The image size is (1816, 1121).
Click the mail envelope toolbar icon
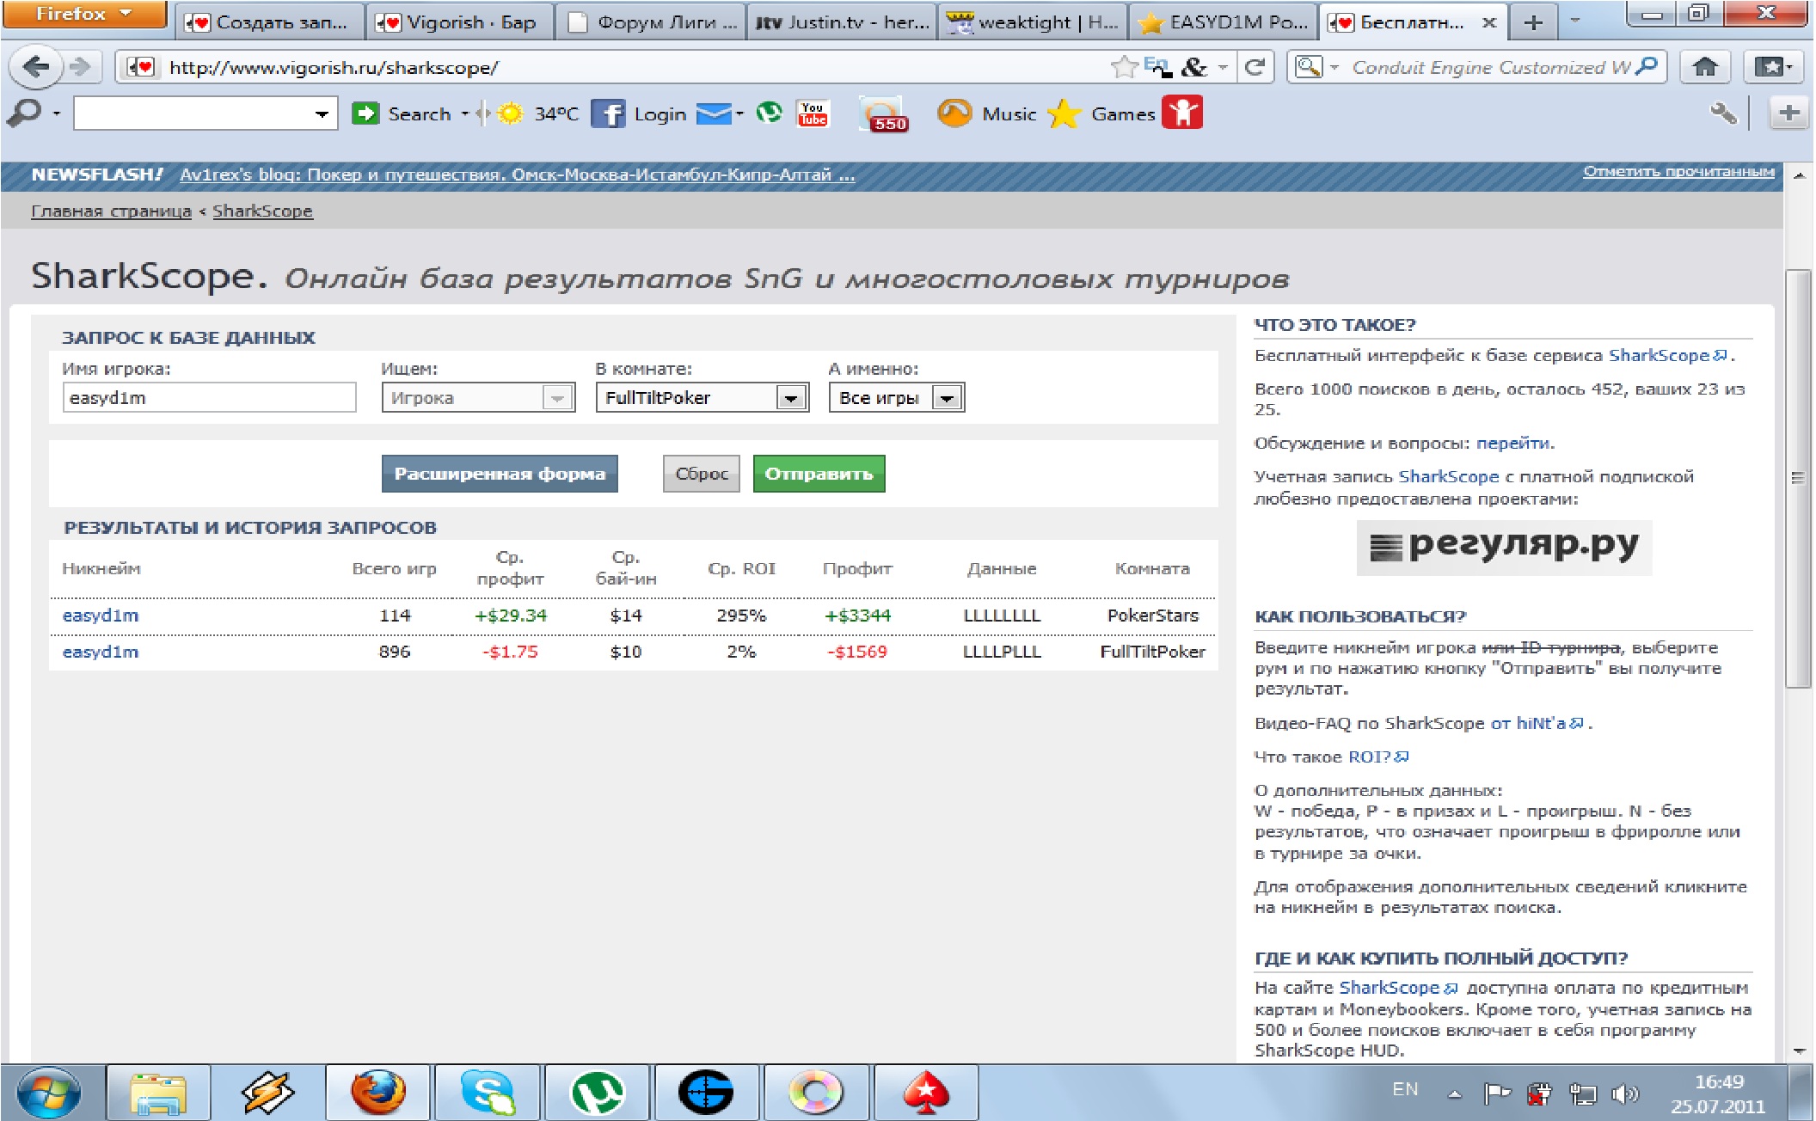point(713,113)
